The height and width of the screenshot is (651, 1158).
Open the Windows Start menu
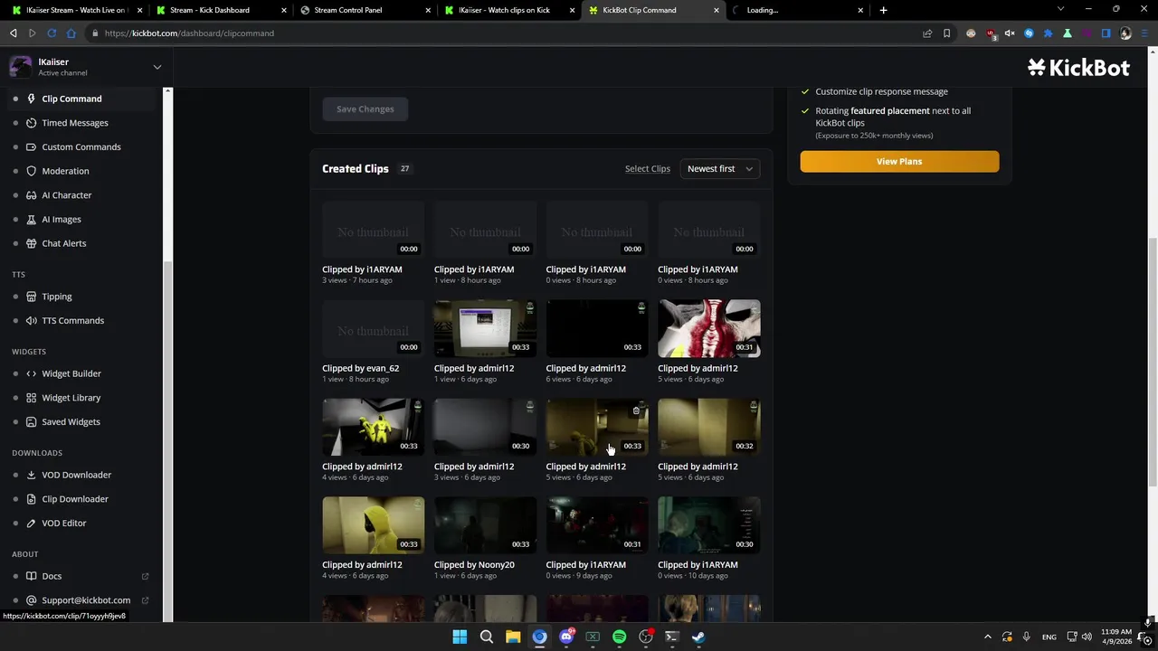460,637
